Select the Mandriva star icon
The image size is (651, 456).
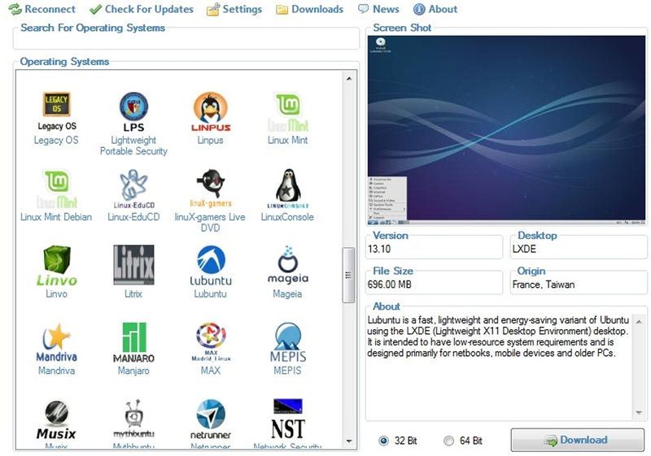56,342
